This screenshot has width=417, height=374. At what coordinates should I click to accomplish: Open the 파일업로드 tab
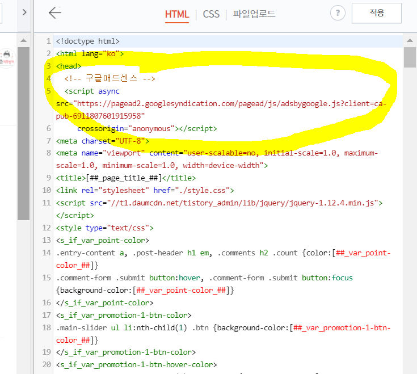[x=254, y=14]
